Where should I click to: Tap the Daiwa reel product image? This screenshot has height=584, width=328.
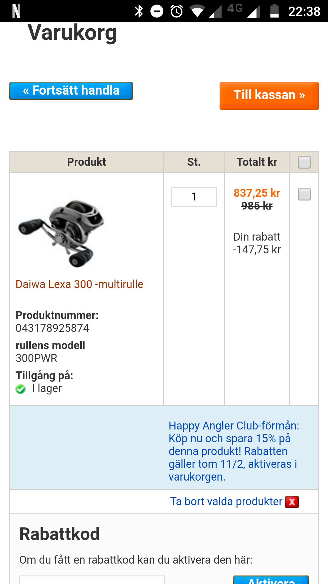pos(61,233)
